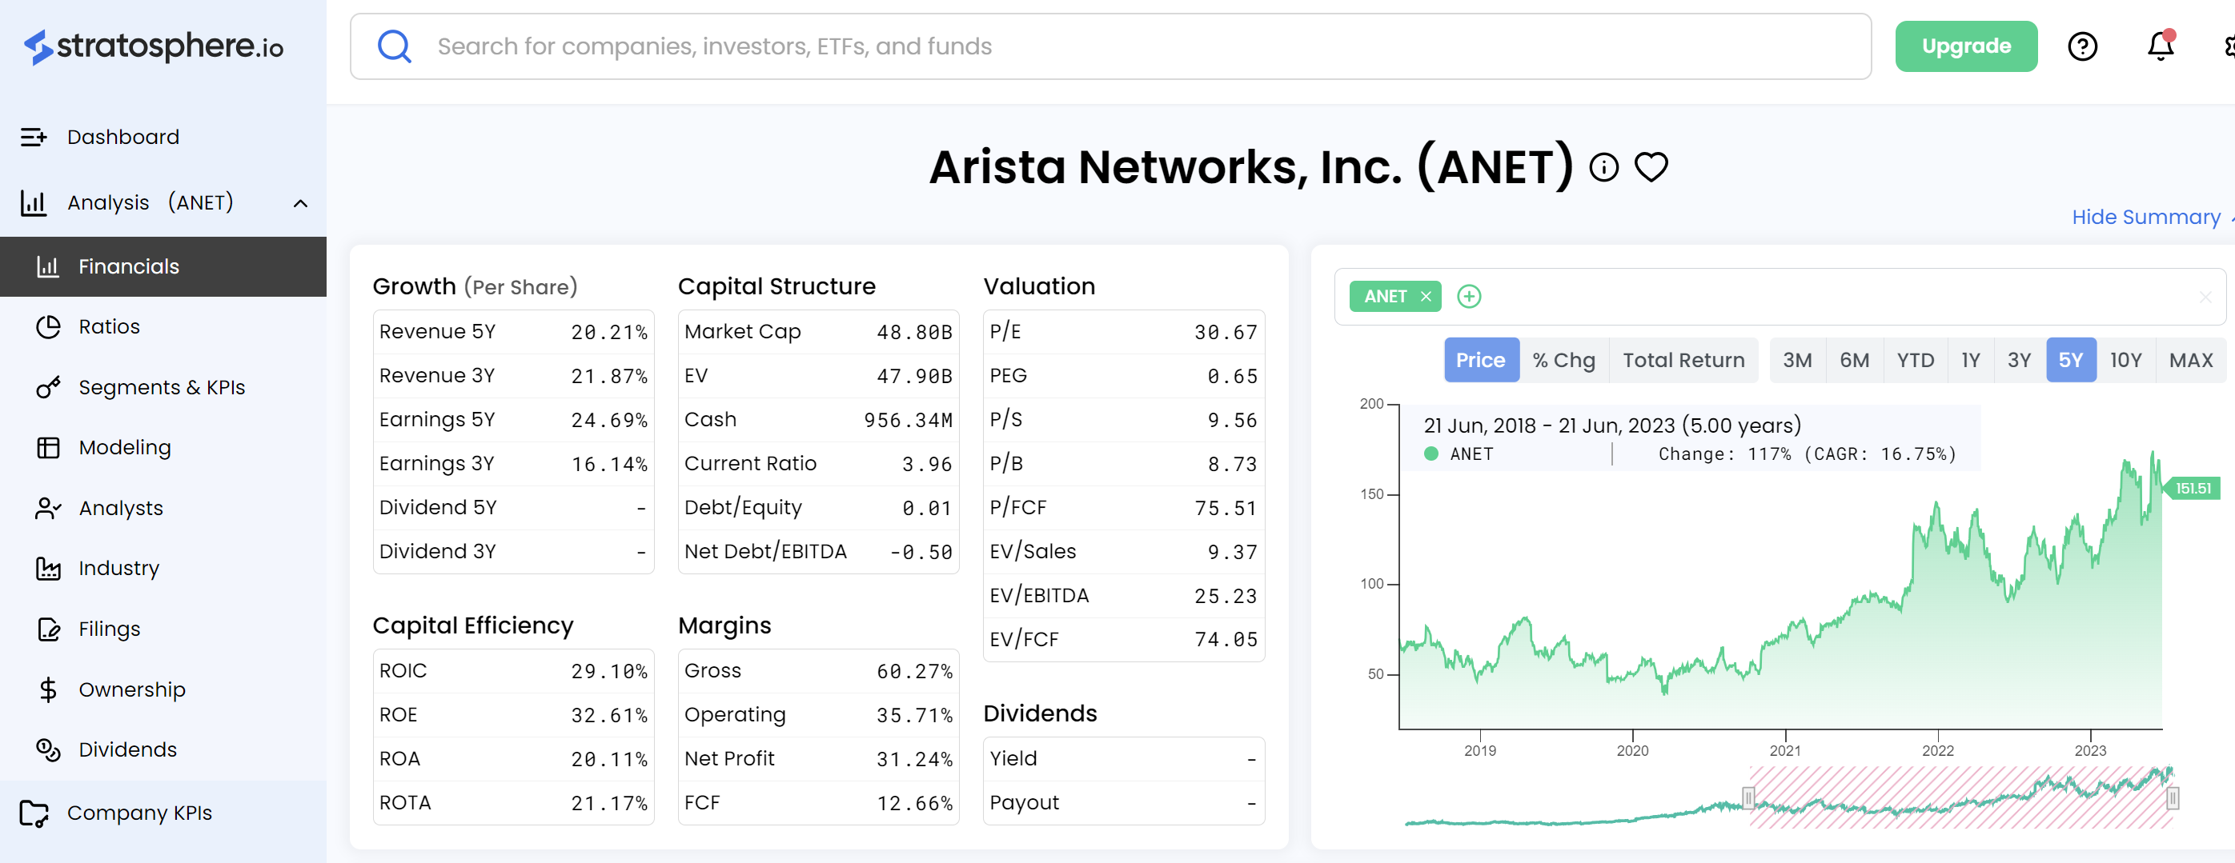
Task: Collapse the Analysis (ANET) section chevron
Action: coord(300,203)
